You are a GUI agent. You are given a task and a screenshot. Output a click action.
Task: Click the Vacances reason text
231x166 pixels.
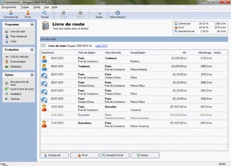pos(136,110)
